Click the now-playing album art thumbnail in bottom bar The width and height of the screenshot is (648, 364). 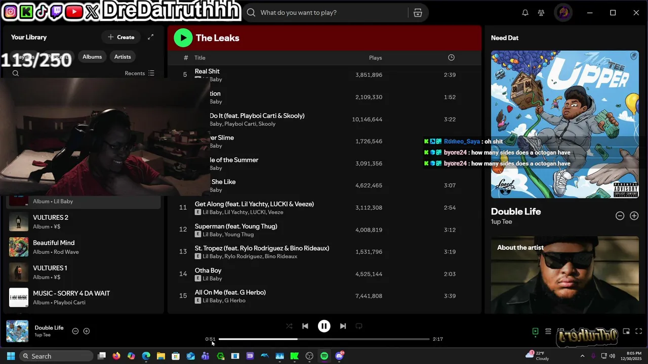17,331
